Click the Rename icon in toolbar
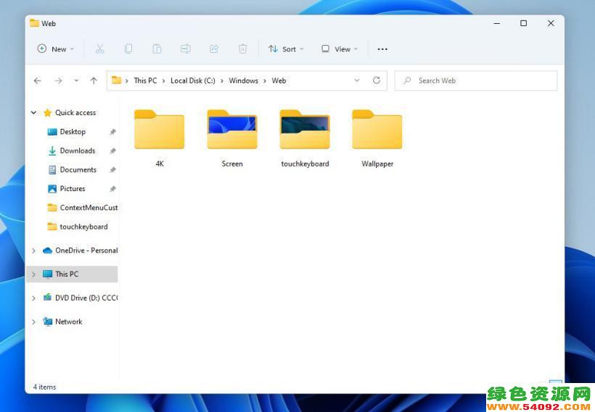Image resolution: width=595 pixels, height=412 pixels. pyautogui.click(x=185, y=49)
